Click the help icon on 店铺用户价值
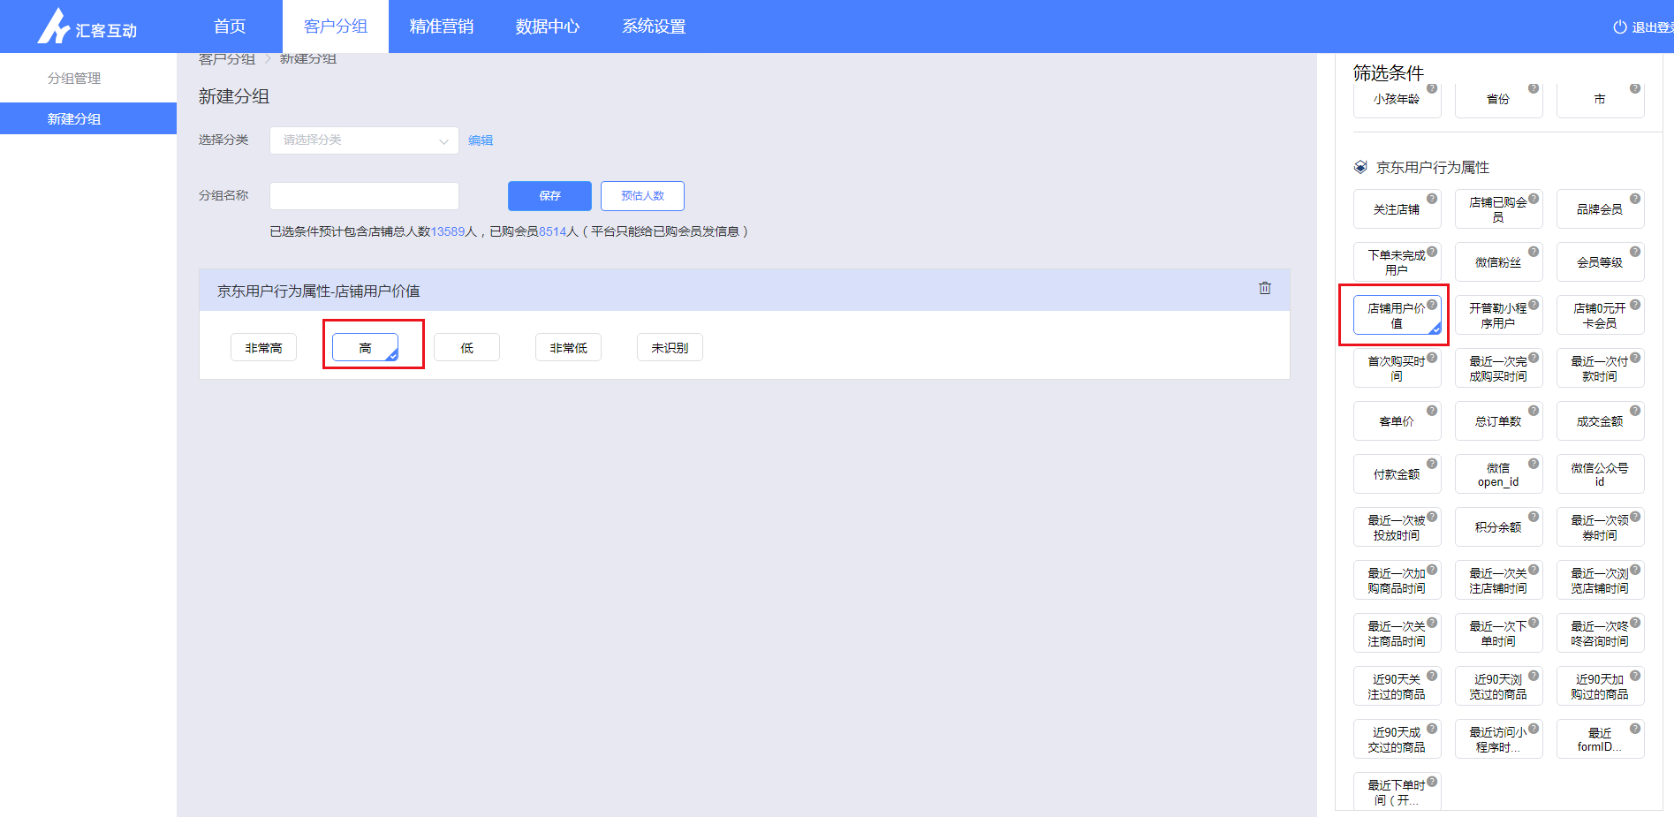1674x817 pixels. click(1432, 305)
